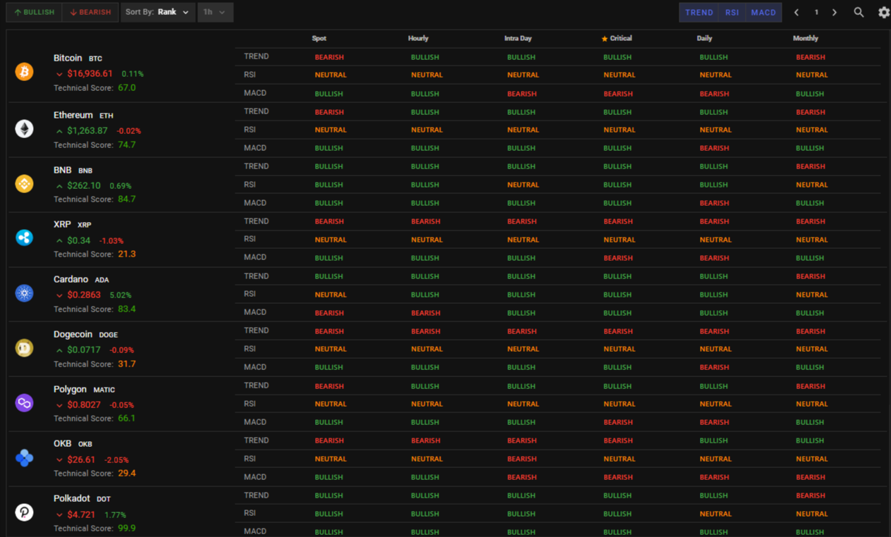Select the Monthly column header

(x=806, y=39)
